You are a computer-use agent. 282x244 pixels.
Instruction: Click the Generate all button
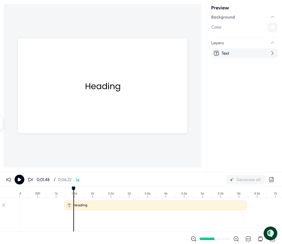point(245,180)
